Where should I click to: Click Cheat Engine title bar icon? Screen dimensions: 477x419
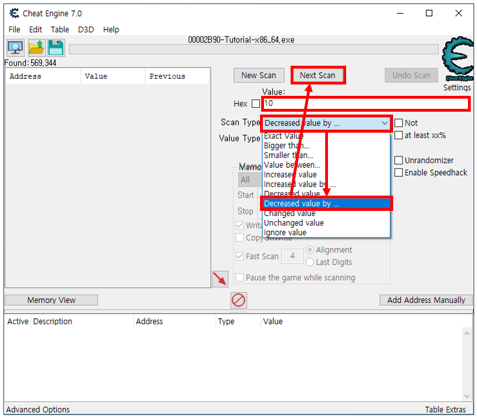click(x=14, y=14)
